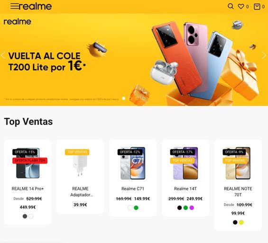
Task: Open the REALME NOTE 70T product image
Action: (238, 163)
